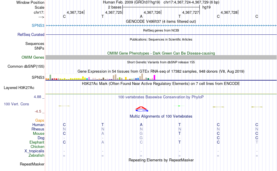This screenshot has width=277, height=171.
Task: Select the Mouse species label
Action: [38, 134]
